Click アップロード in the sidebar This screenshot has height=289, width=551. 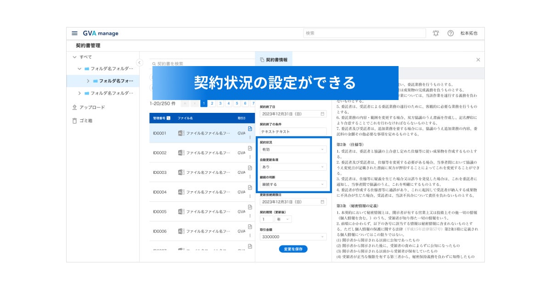tap(92, 107)
